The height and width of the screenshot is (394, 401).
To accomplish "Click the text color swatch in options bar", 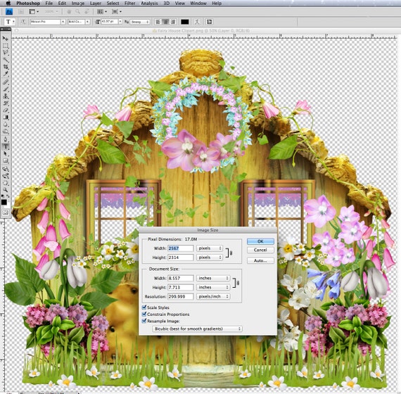I will click(x=185, y=22).
